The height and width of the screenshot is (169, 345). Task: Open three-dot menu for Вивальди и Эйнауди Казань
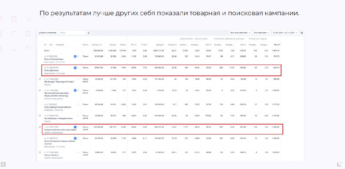(x=78, y=116)
